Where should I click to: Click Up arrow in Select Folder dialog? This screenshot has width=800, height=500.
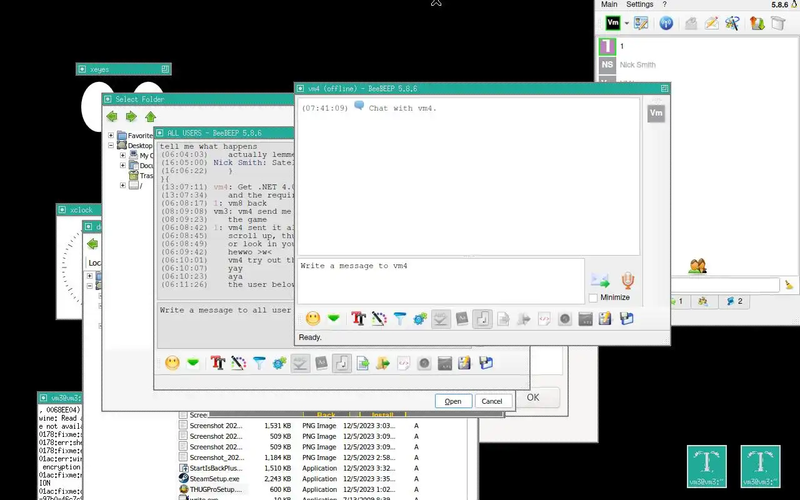coord(151,117)
